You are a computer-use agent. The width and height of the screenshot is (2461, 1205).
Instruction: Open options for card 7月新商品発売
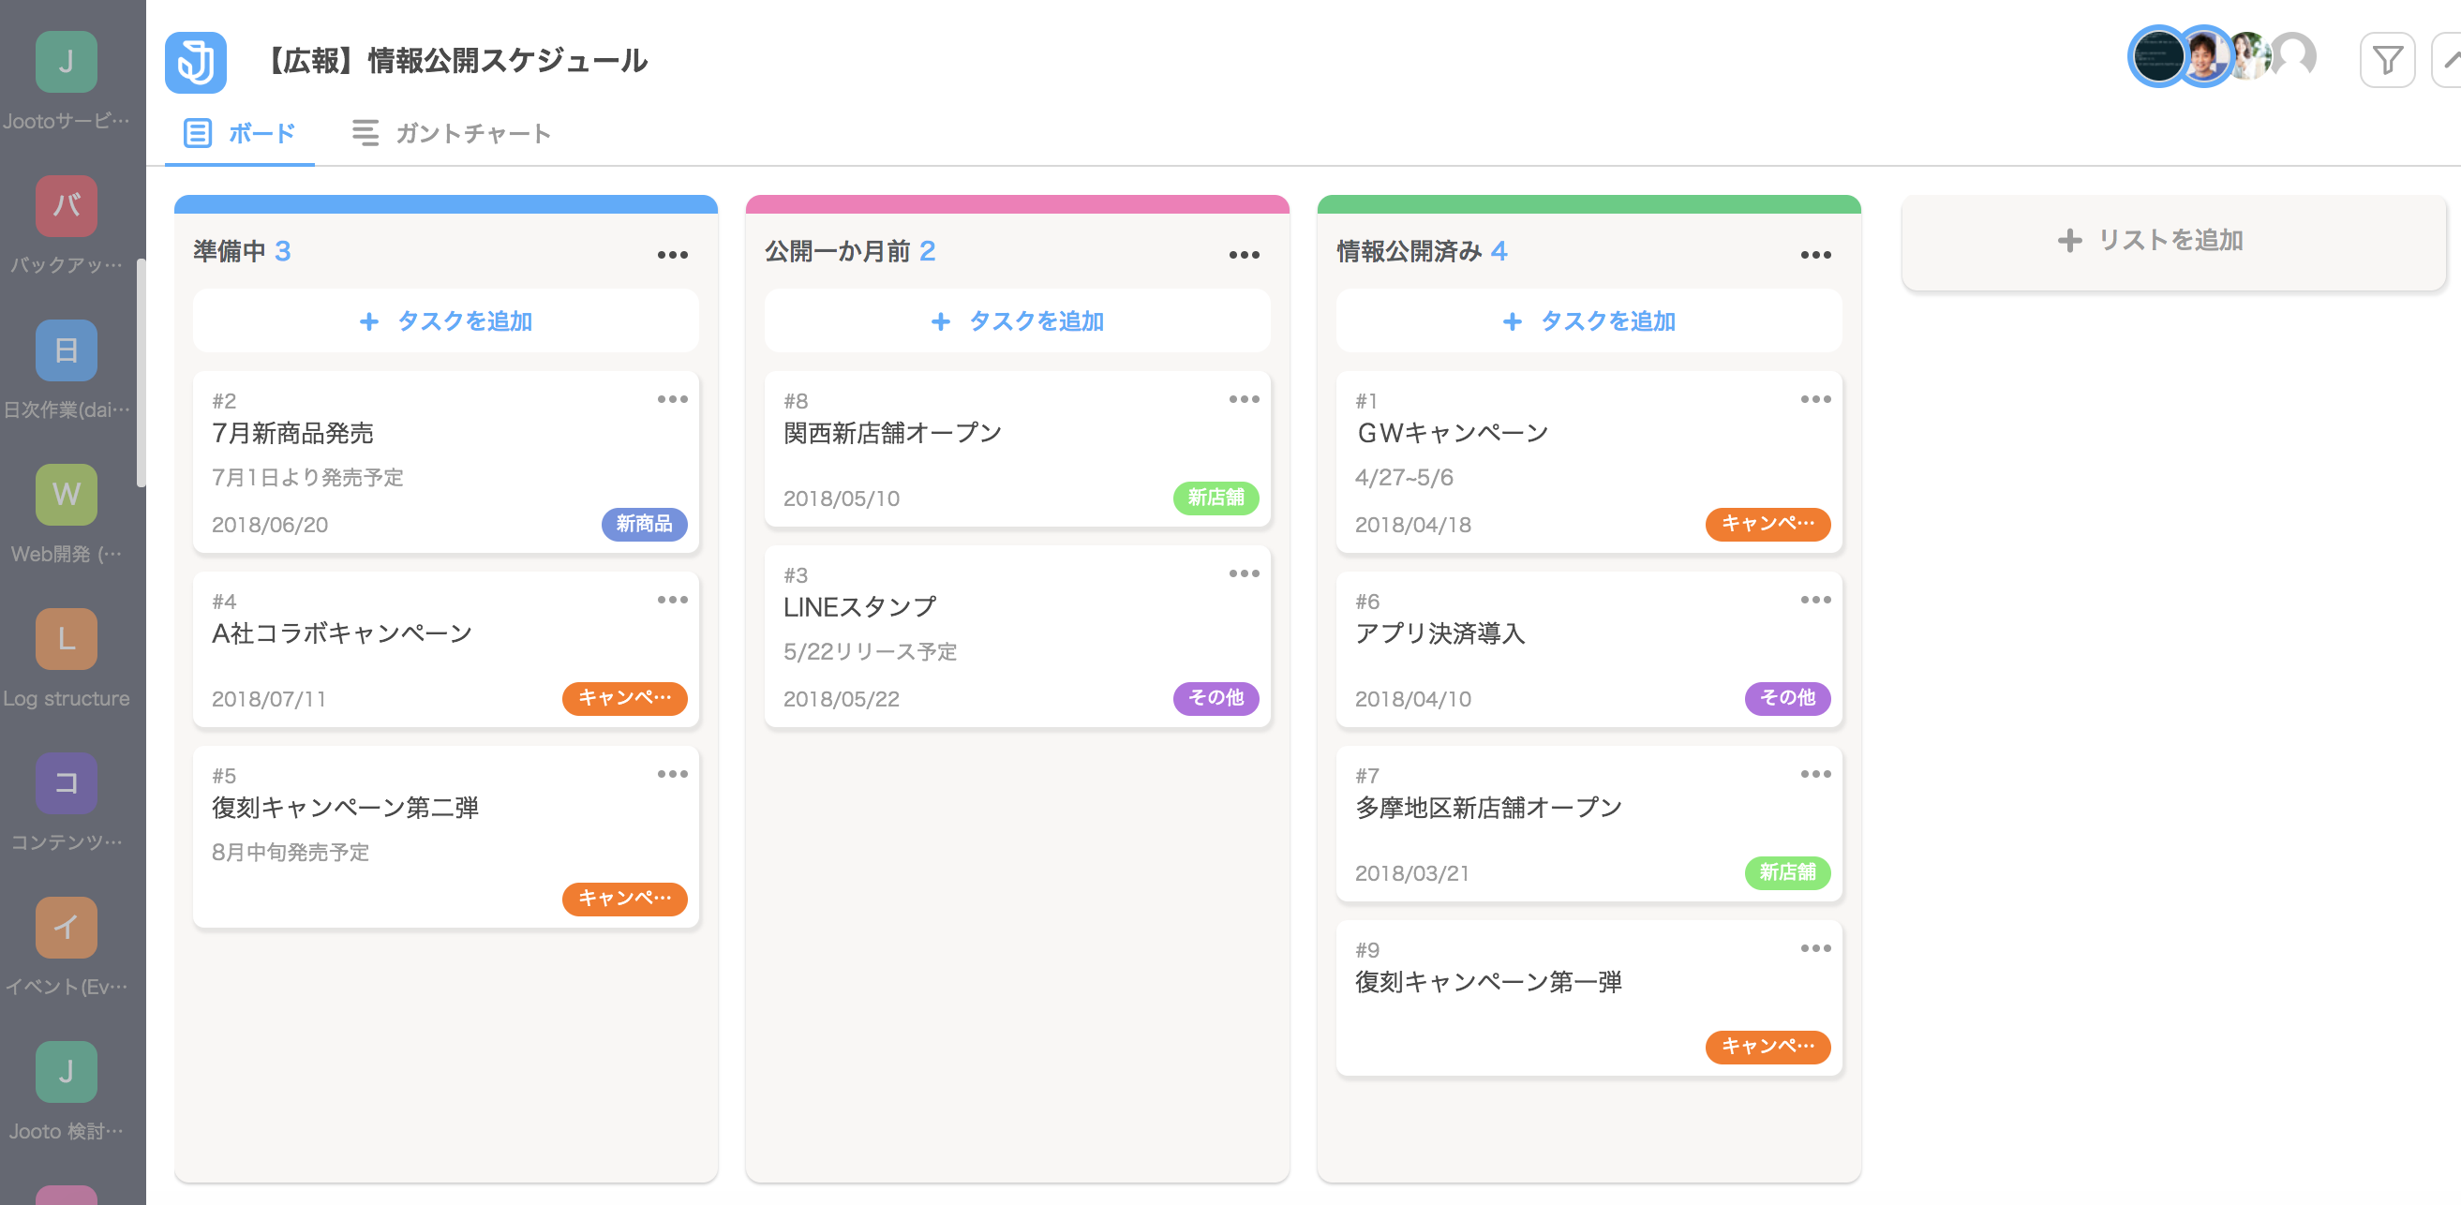coord(673,399)
